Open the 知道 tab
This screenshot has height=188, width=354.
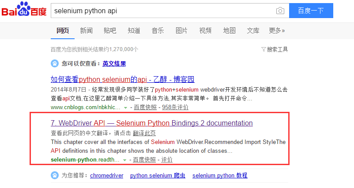click(x=134, y=30)
